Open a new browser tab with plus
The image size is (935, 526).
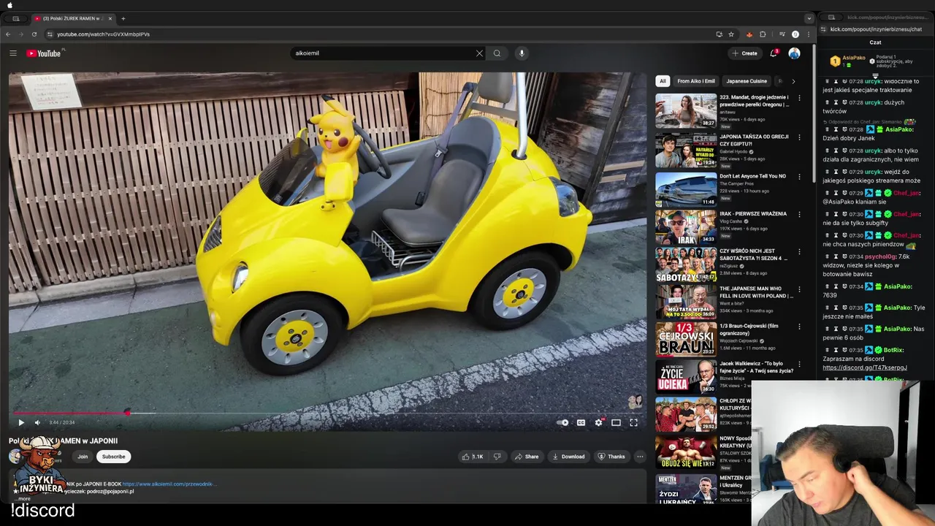[123, 18]
